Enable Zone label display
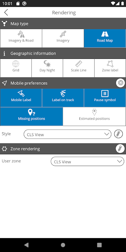This screenshot has height=252, width=126. [x=110, y=68]
